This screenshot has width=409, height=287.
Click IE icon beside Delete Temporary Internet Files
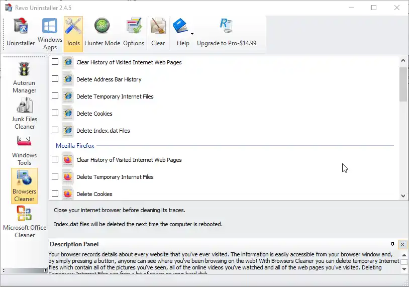(68, 97)
